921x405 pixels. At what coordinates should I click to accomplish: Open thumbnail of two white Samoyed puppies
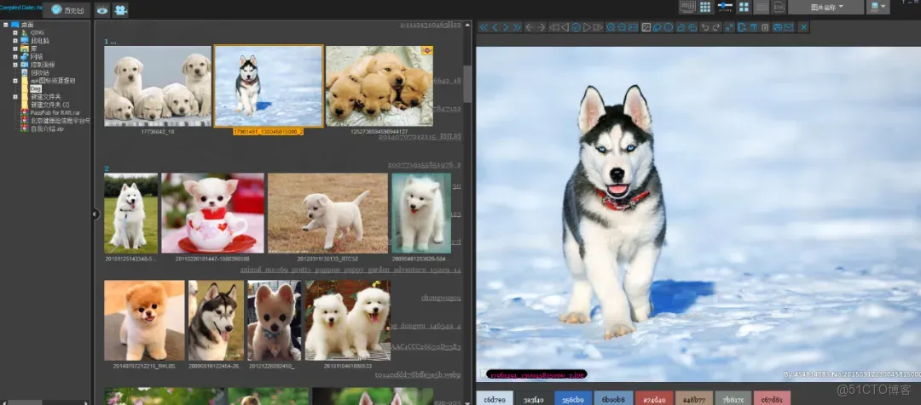(348, 320)
